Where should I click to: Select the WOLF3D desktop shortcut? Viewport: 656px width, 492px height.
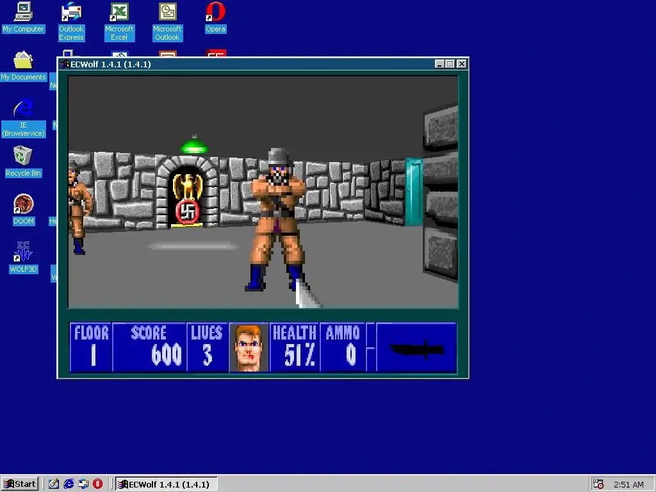[x=23, y=258]
